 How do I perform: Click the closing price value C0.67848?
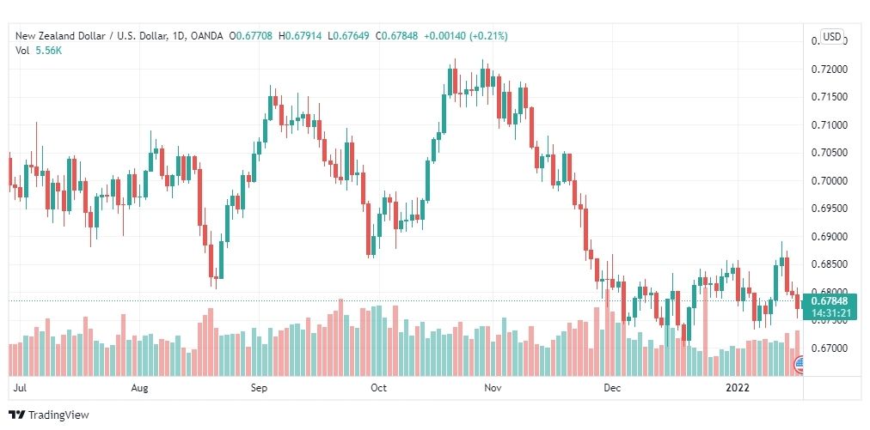click(x=396, y=36)
